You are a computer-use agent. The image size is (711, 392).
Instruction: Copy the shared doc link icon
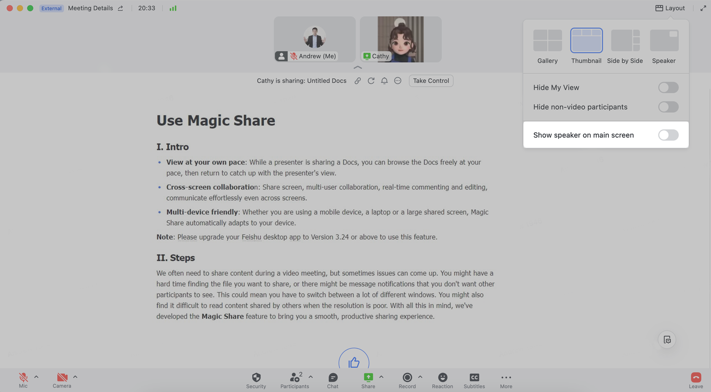pyautogui.click(x=358, y=81)
